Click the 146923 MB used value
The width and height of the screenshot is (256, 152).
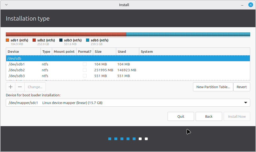point(127,70)
